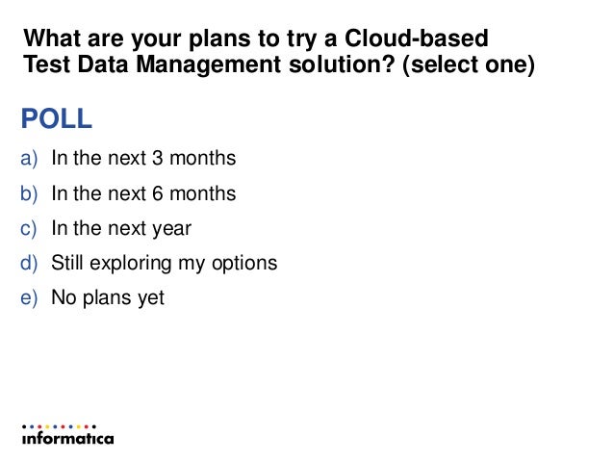Choose 'In the next 6 months' option
This screenshot has width=614, height=461.
tap(143, 193)
